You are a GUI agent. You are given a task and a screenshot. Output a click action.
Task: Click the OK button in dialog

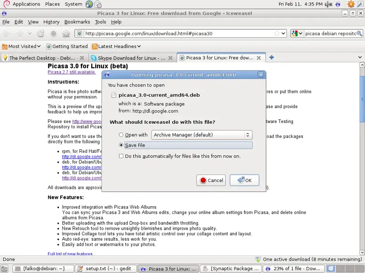[245, 180]
